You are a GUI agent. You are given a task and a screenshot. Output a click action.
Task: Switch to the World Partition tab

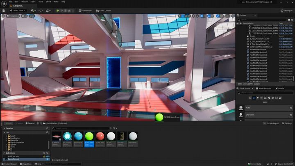tap(263, 88)
